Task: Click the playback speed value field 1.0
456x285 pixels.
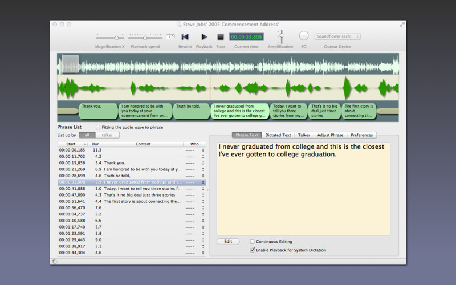Action: pos(170,37)
